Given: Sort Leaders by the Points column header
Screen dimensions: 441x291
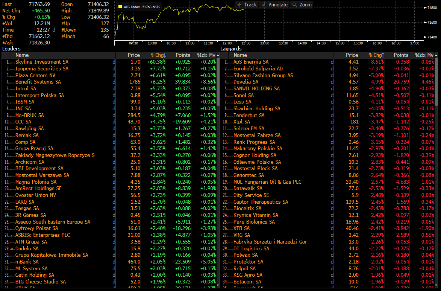Looking at the screenshot, I should pyautogui.click(x=183, y=55).
